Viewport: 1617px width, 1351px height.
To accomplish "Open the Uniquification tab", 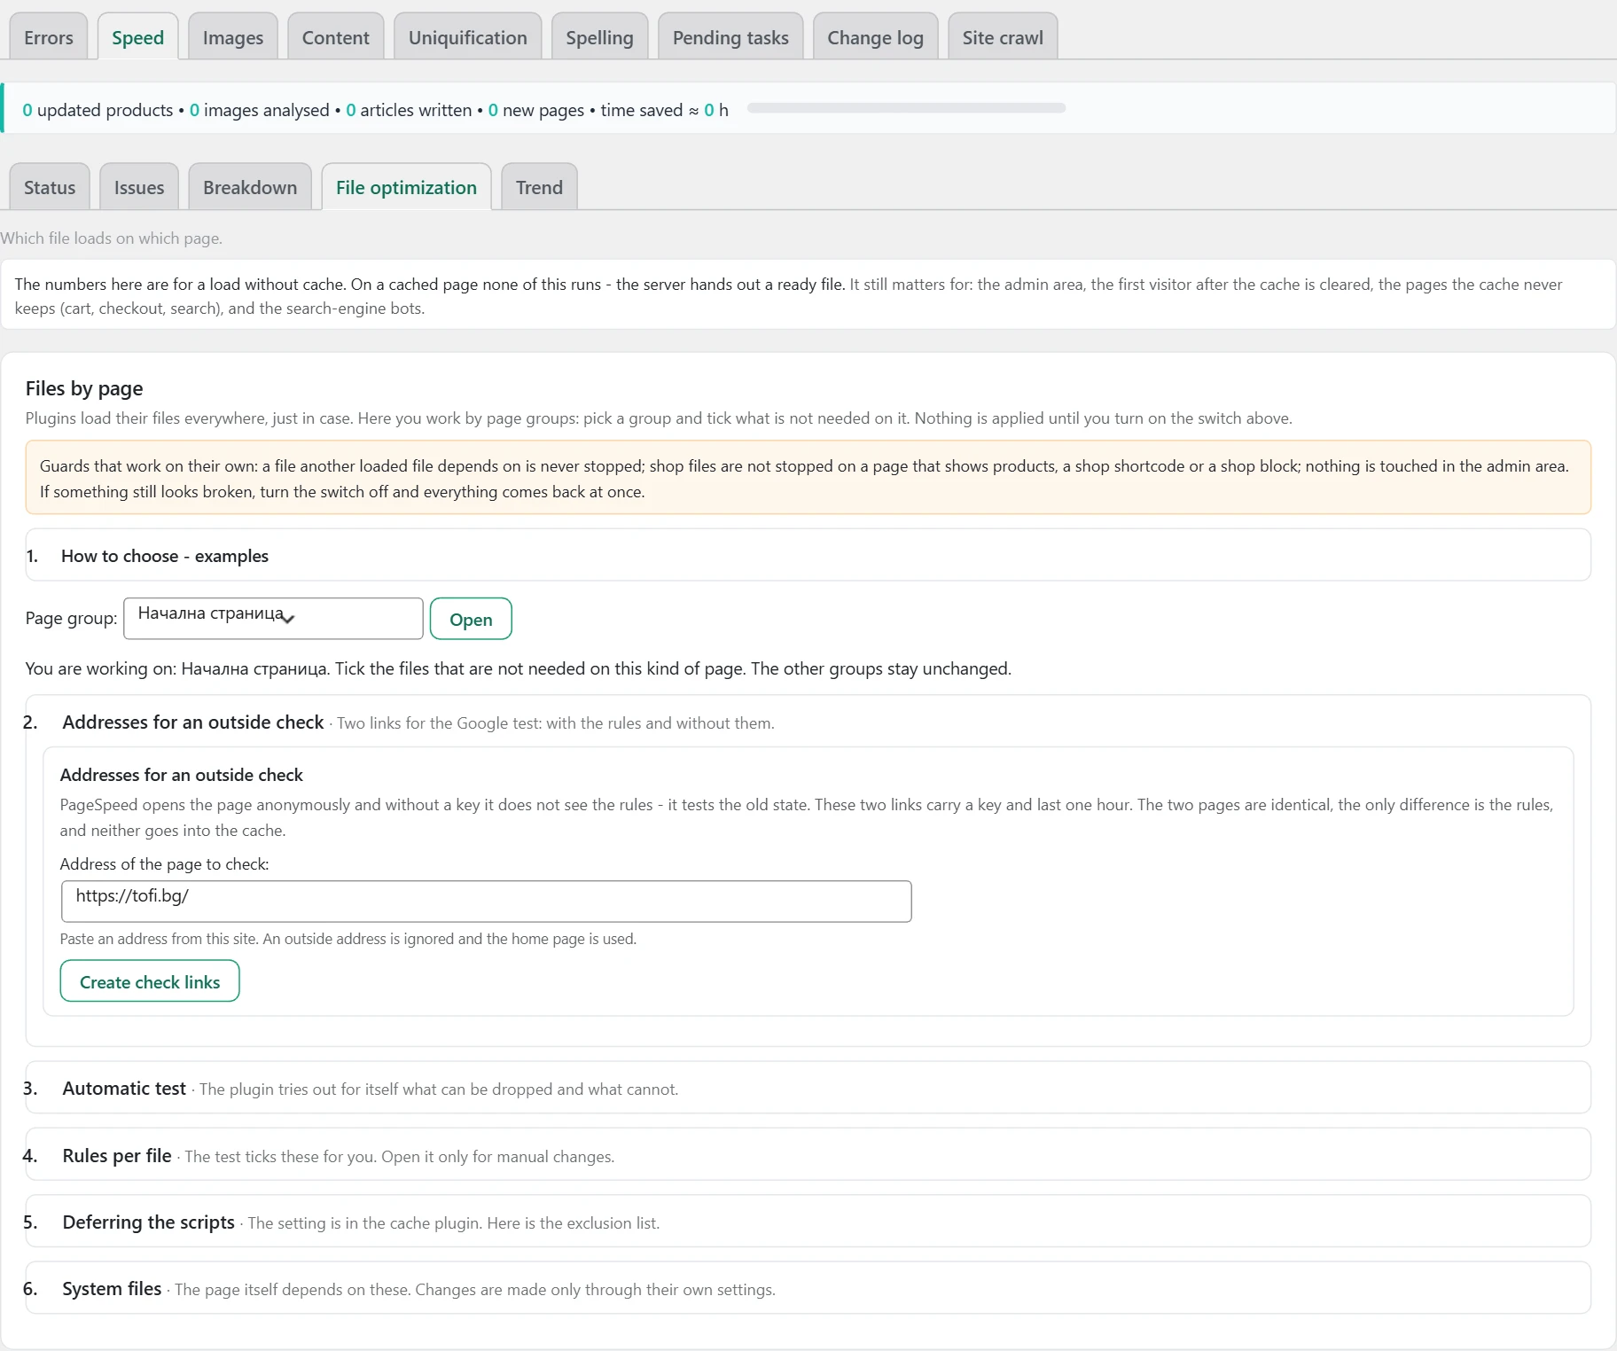I will pos(467,37).
